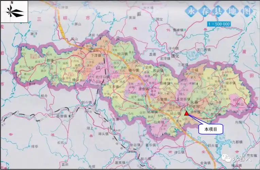The width and height of the screenshot is (260, 170).
Task: Select the 苏坑镇 town label
Action: click(158, 71)
